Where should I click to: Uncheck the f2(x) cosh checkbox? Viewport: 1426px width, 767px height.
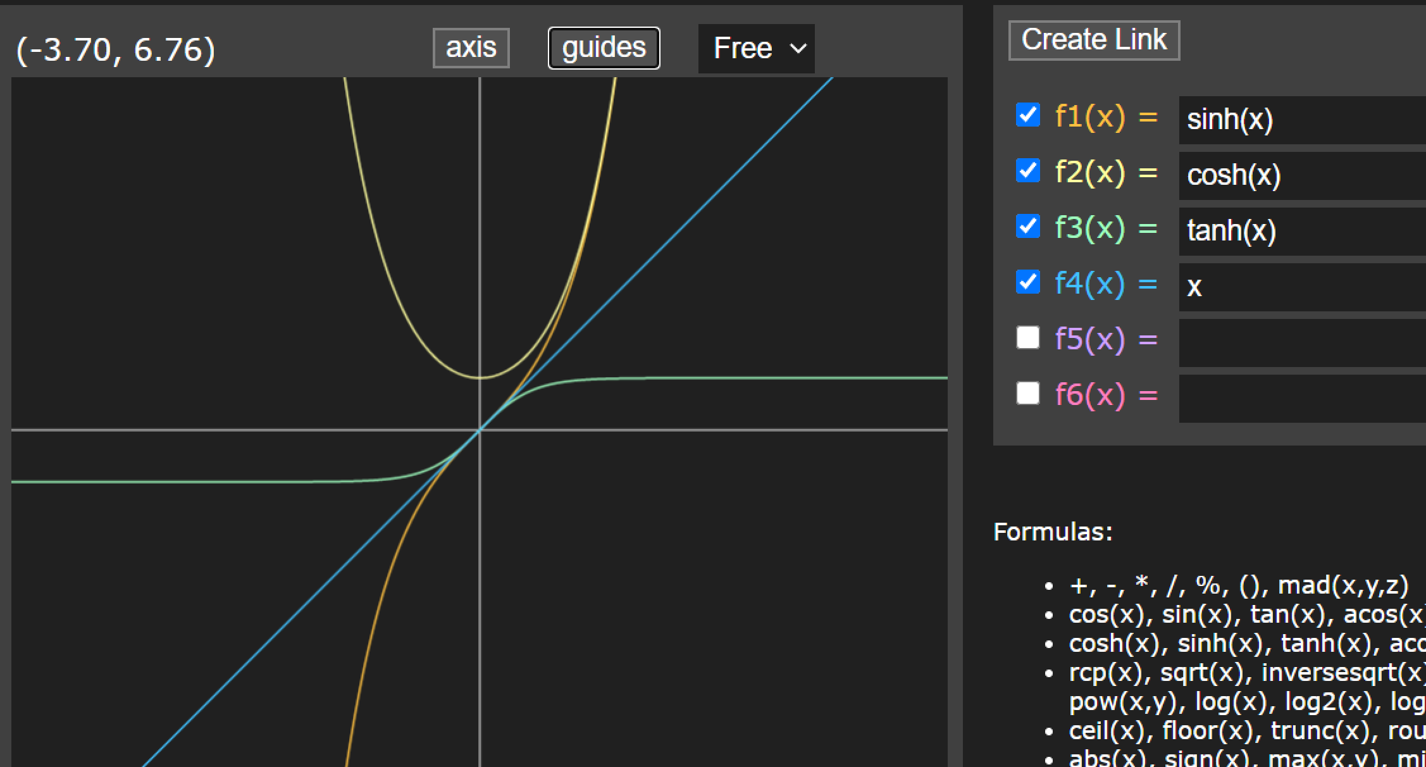pos(1027,171)
